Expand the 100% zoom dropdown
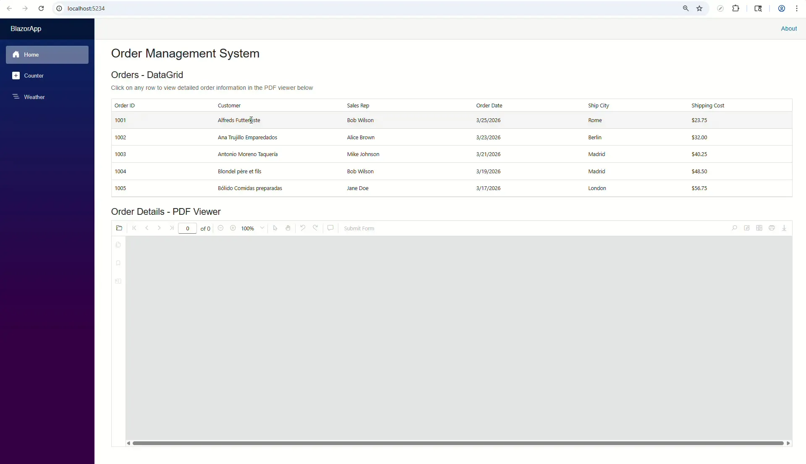 click(x=262, y=228)
